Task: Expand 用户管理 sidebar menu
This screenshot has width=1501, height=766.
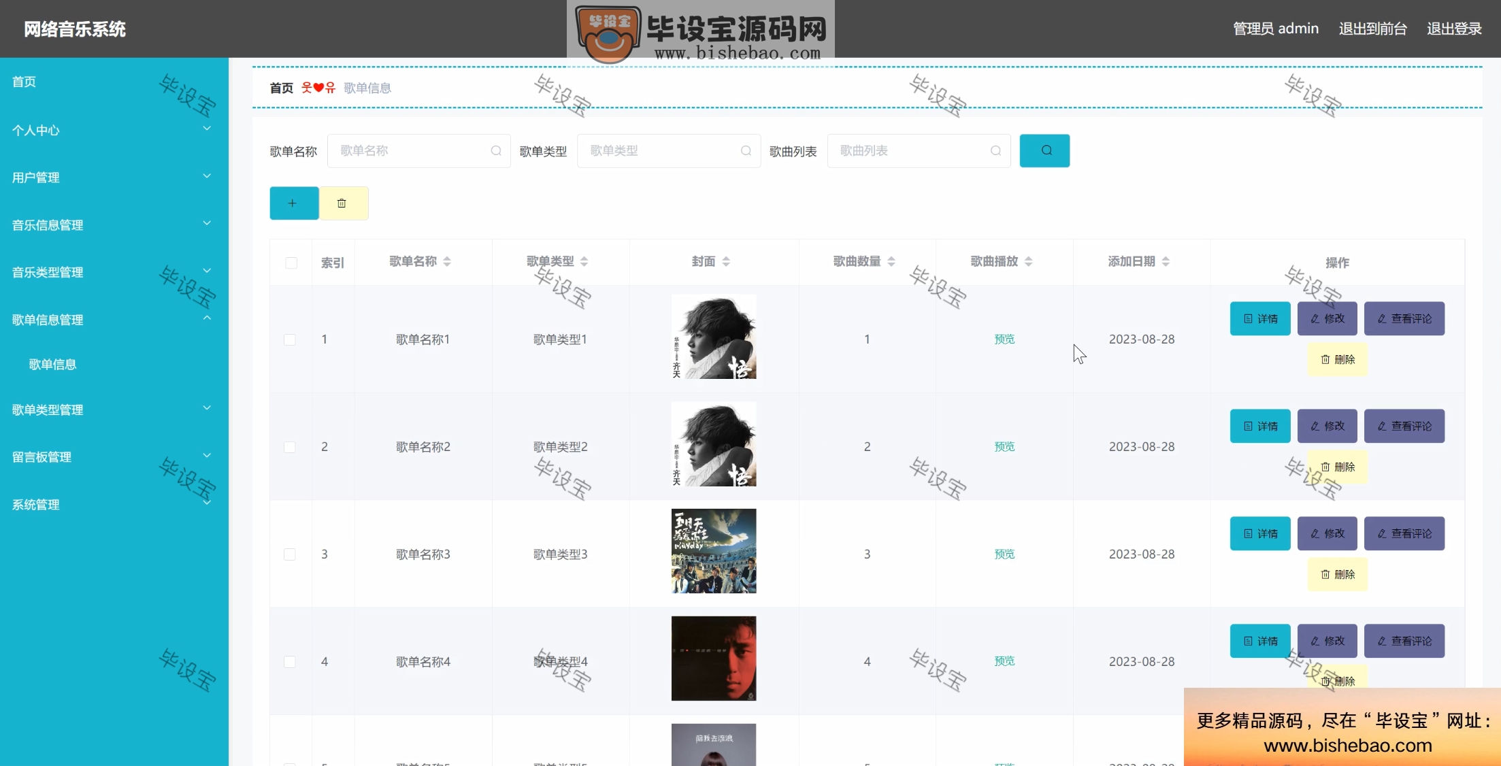Action: (x=114, y=178)
